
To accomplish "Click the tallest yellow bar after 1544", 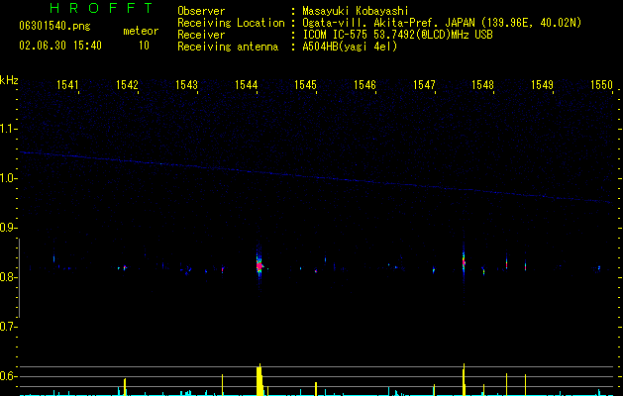I will [260, 380].
